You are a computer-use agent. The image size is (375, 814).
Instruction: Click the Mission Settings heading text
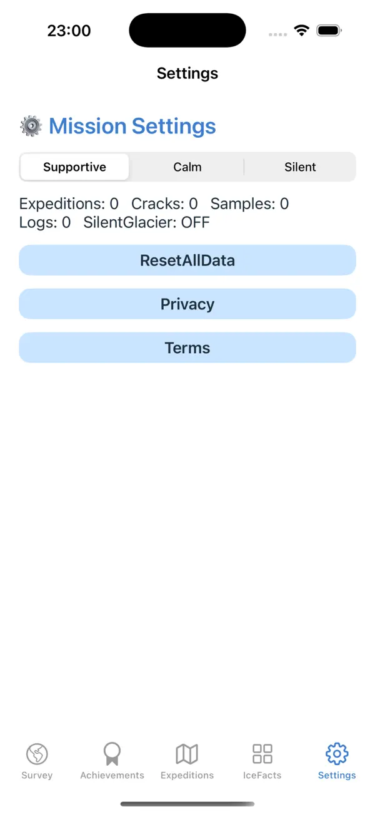pyautogui.click(x=132, y=126)
